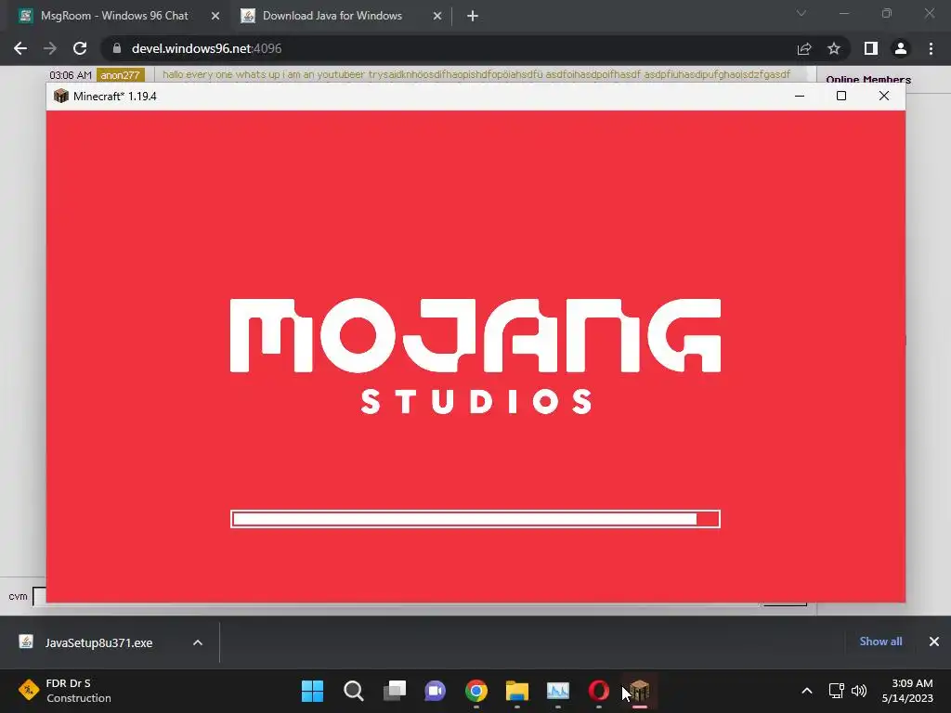Open the Chrome profile menu
951x713 pixels.
coord(901,48)
